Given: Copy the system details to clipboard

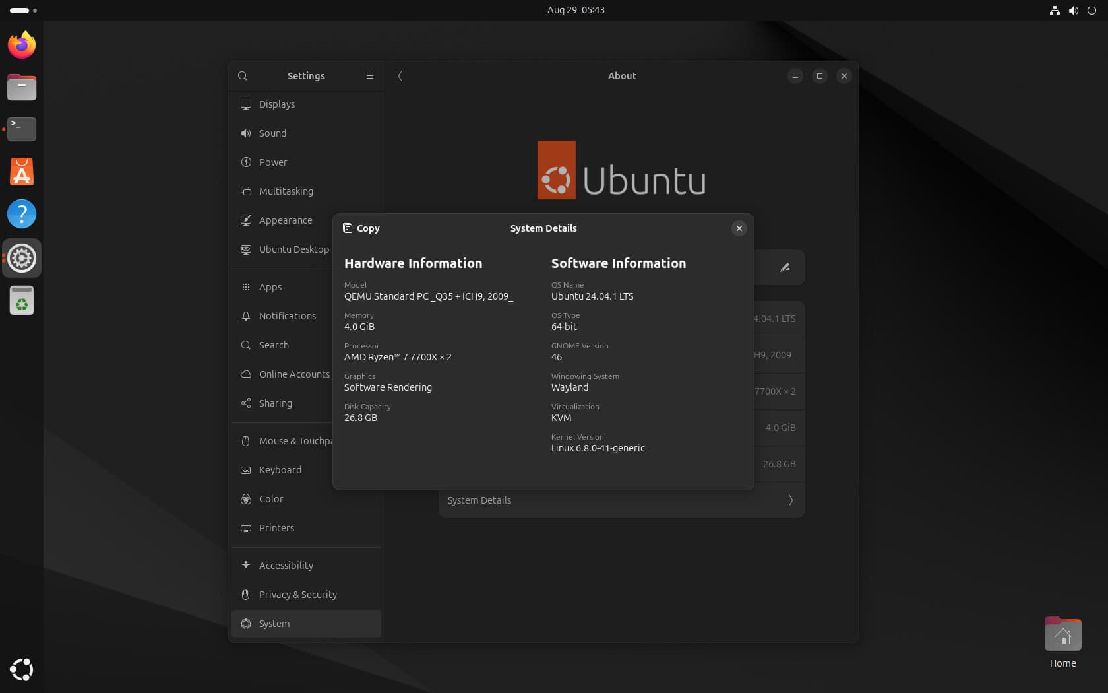Looking at the screenshot, I should pyautogui.click(x=361, y=228).
